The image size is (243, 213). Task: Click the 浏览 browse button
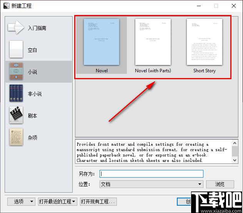[x=220, y=184]
